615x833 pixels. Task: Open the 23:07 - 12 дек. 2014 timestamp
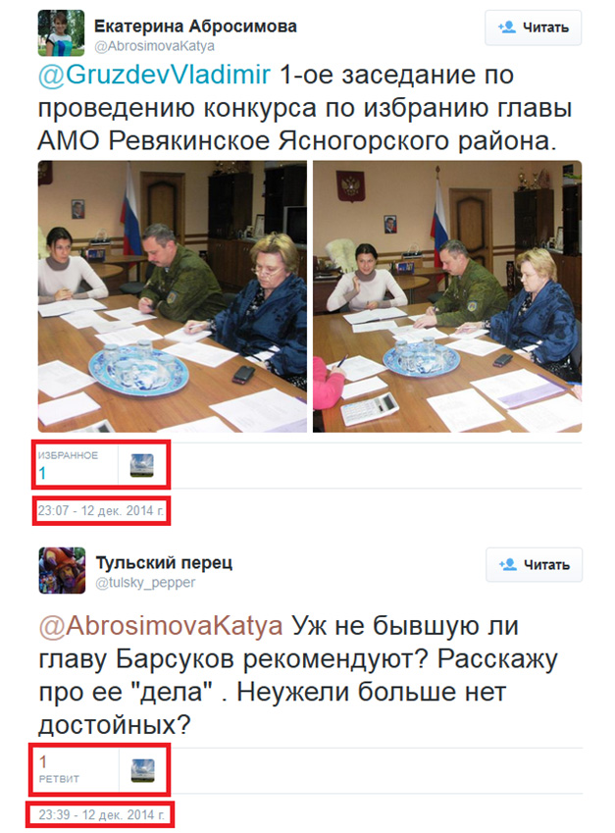101,510
